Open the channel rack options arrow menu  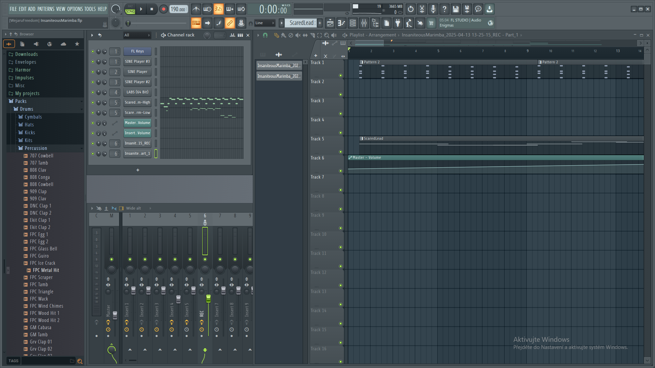point(92,35)
